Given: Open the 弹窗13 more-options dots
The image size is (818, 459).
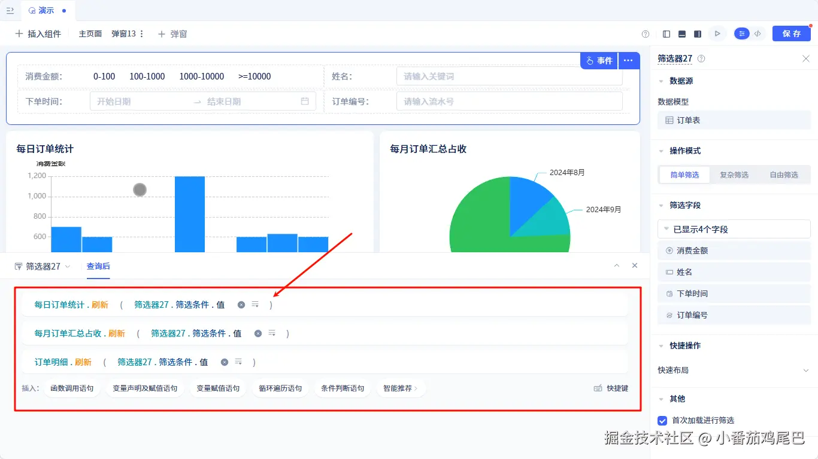Looking at the screenshot, I should click(x=142, y=34).
